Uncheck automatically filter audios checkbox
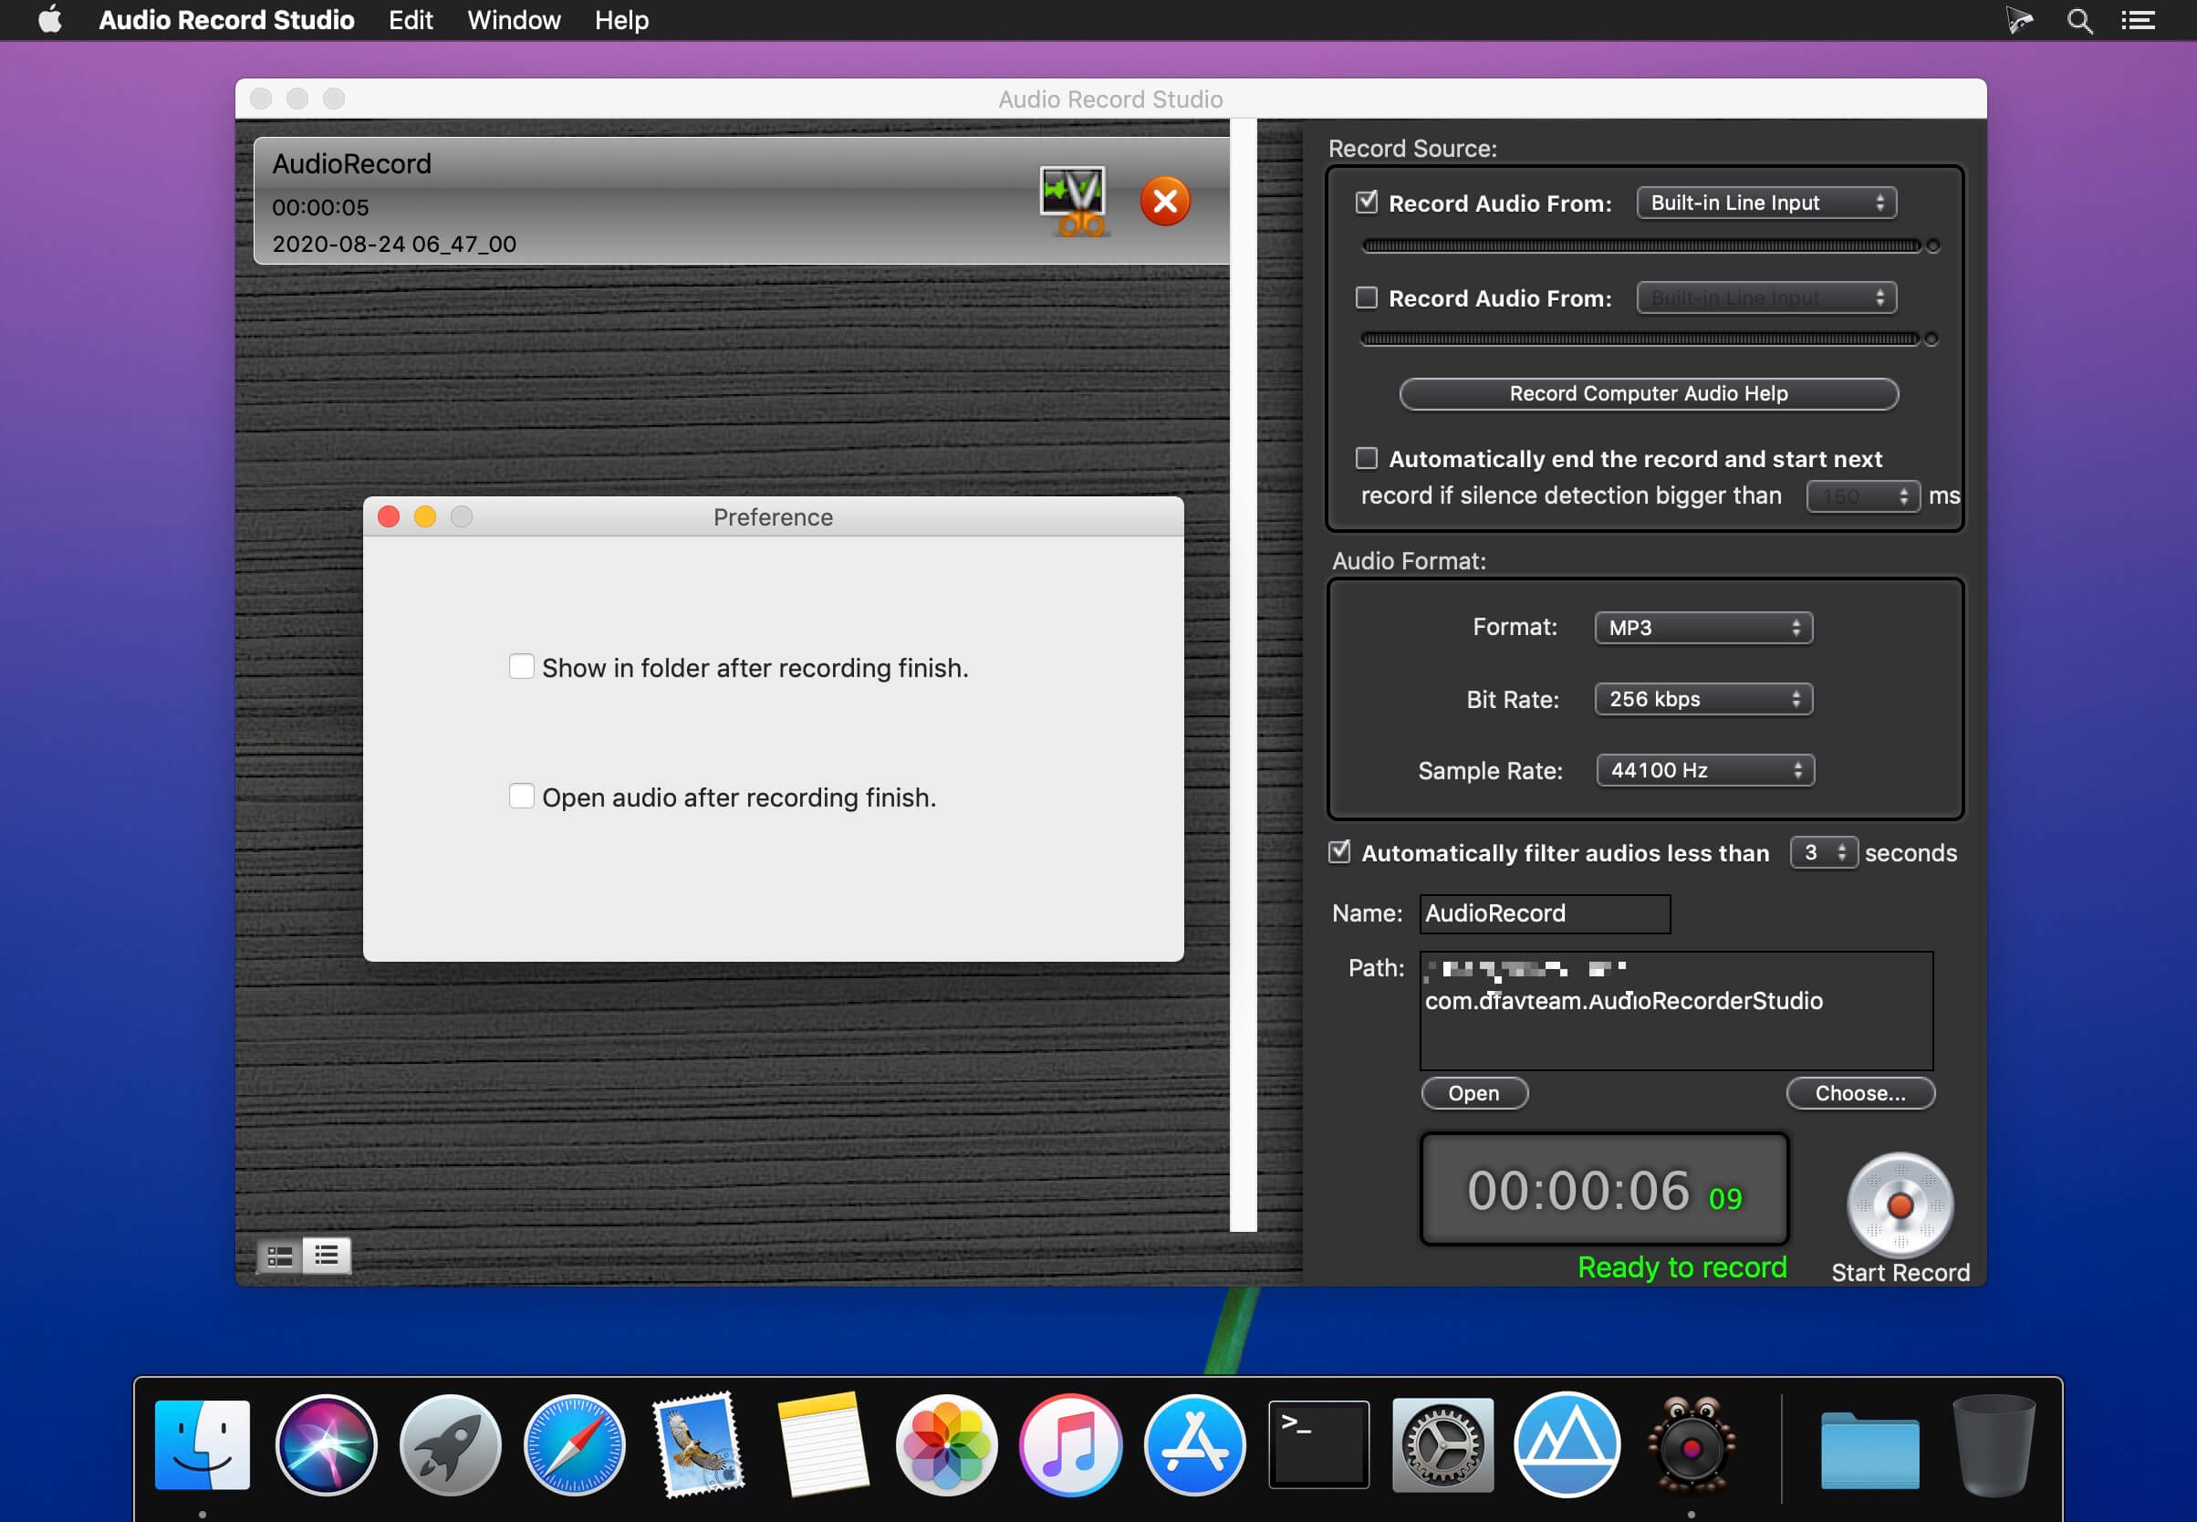This screenshot has height=1522, width=2197. coord(1339,851)
